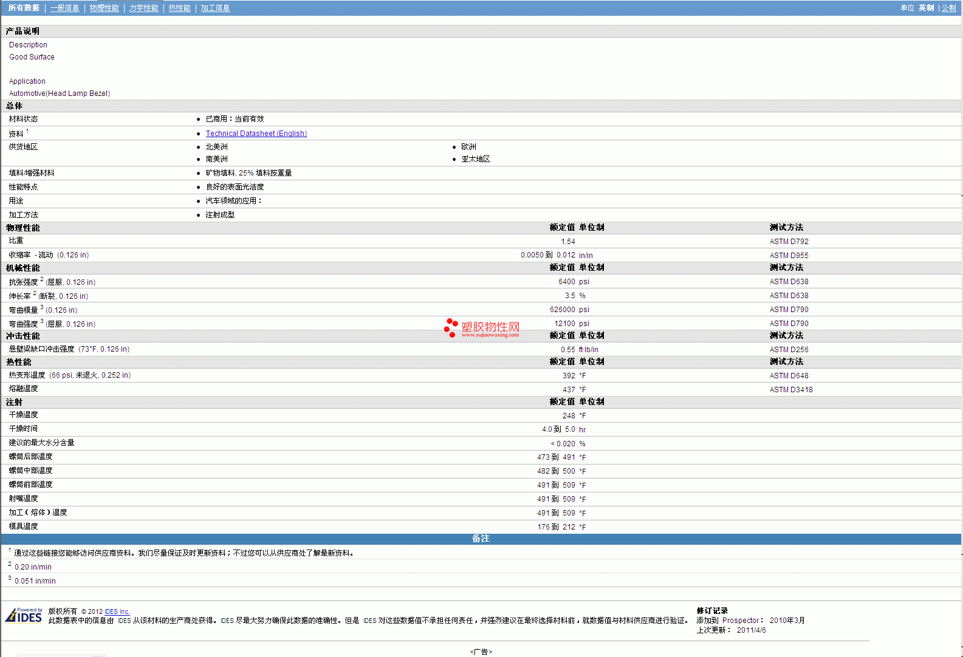Select 英制 unit system
Screen dimensions: 963x657
(926, 8)
